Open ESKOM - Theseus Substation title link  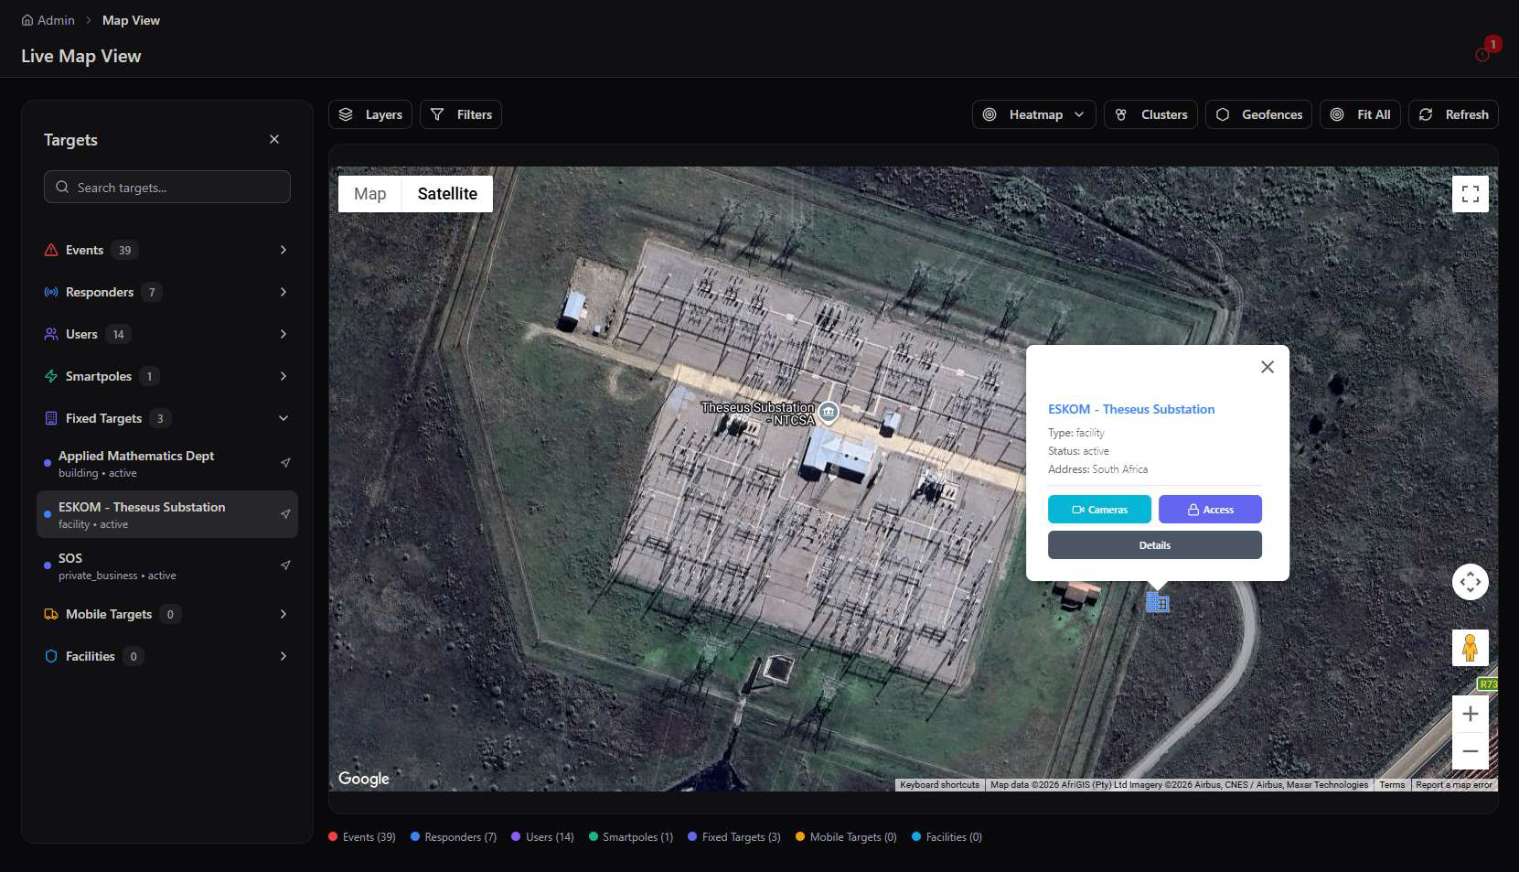coord(1131,409)
